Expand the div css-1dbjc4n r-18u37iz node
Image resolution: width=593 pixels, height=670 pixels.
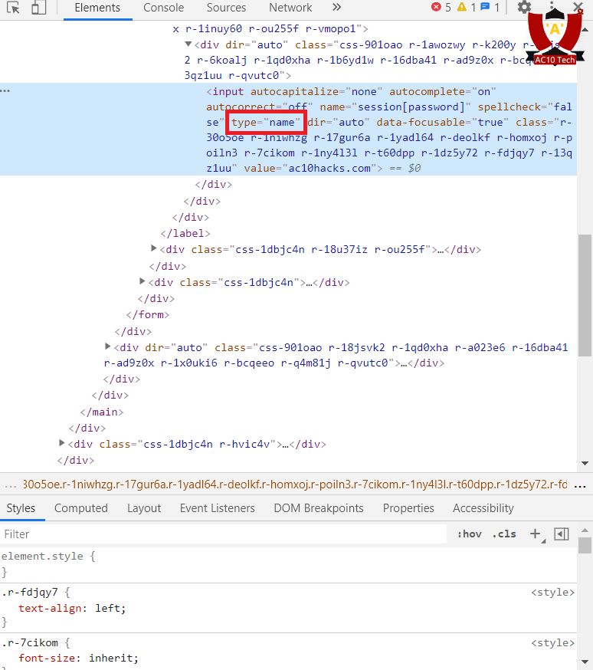[x=154, y=248]
